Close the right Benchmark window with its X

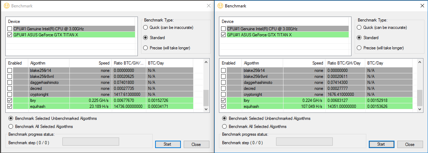(x=422, y=6)
